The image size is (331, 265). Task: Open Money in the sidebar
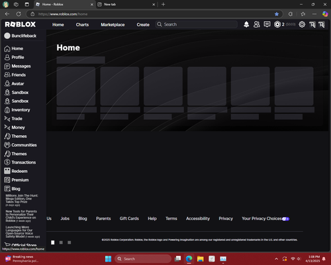tap(15, 127)
